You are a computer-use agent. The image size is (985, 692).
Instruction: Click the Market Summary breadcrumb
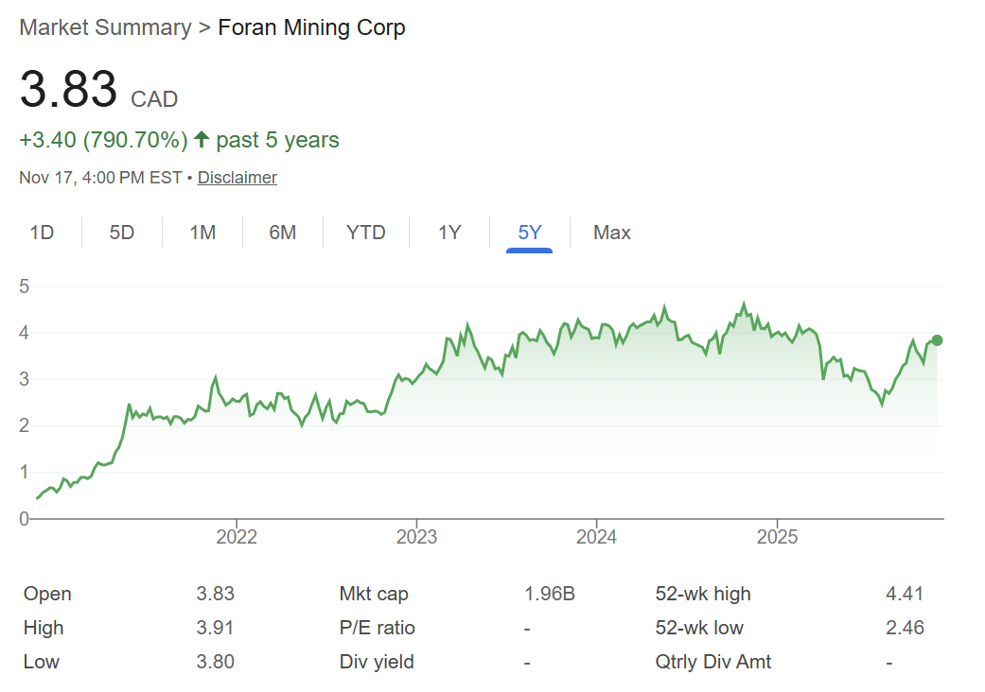(x=105, y=27)
